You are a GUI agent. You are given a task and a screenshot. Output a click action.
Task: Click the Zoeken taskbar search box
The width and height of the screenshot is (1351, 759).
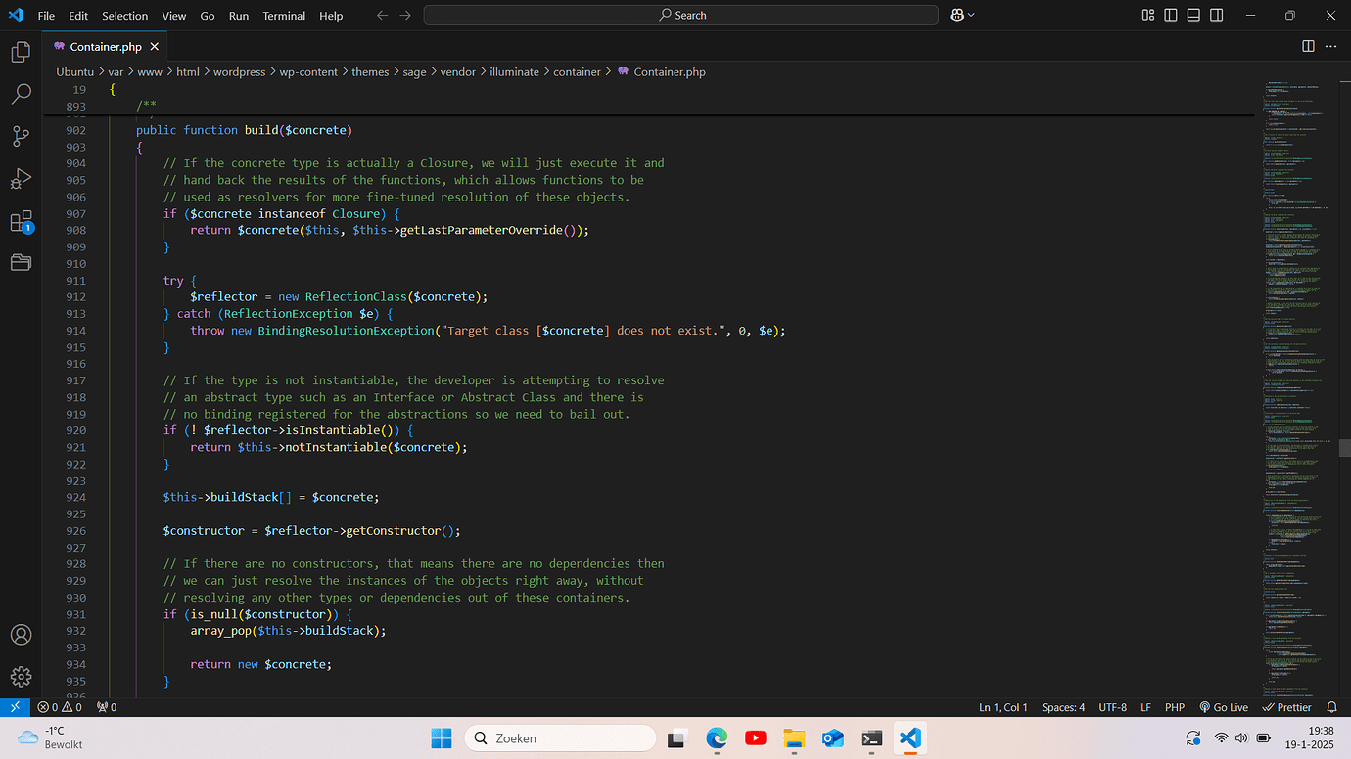pos(559,738)
